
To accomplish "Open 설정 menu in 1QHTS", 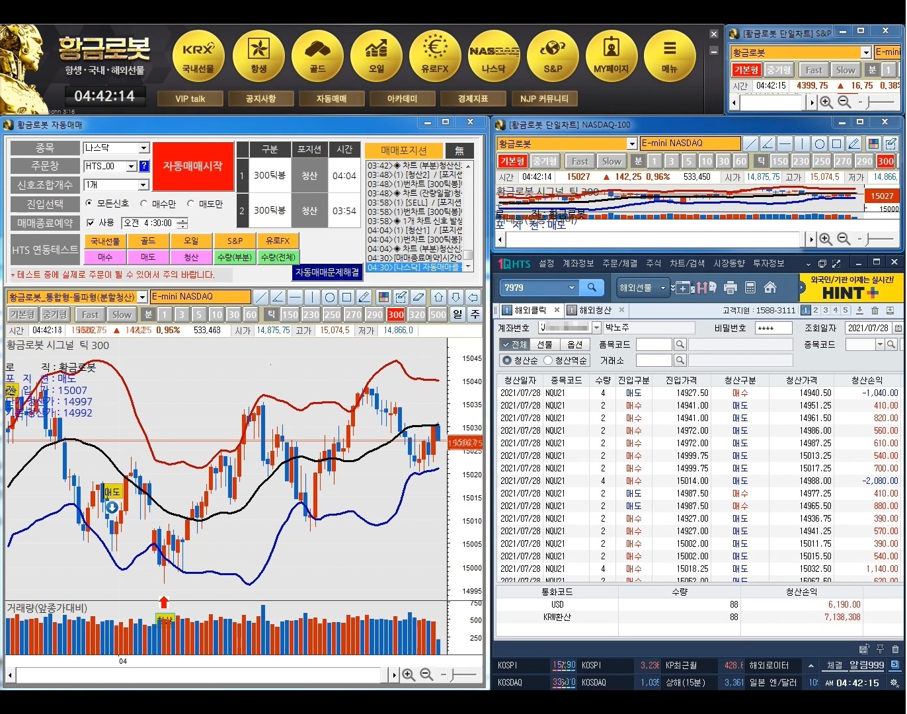I will pyautogui.click(x=546, y=264).
